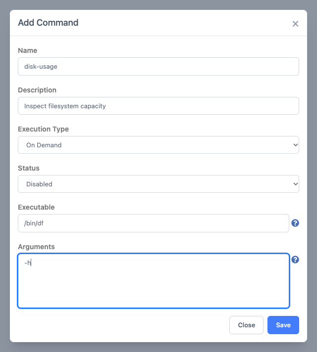This screenshot has width=317, height=352.
Task: Click the Execution Type label
Action: pyautogui.click(x=43, y=129)
